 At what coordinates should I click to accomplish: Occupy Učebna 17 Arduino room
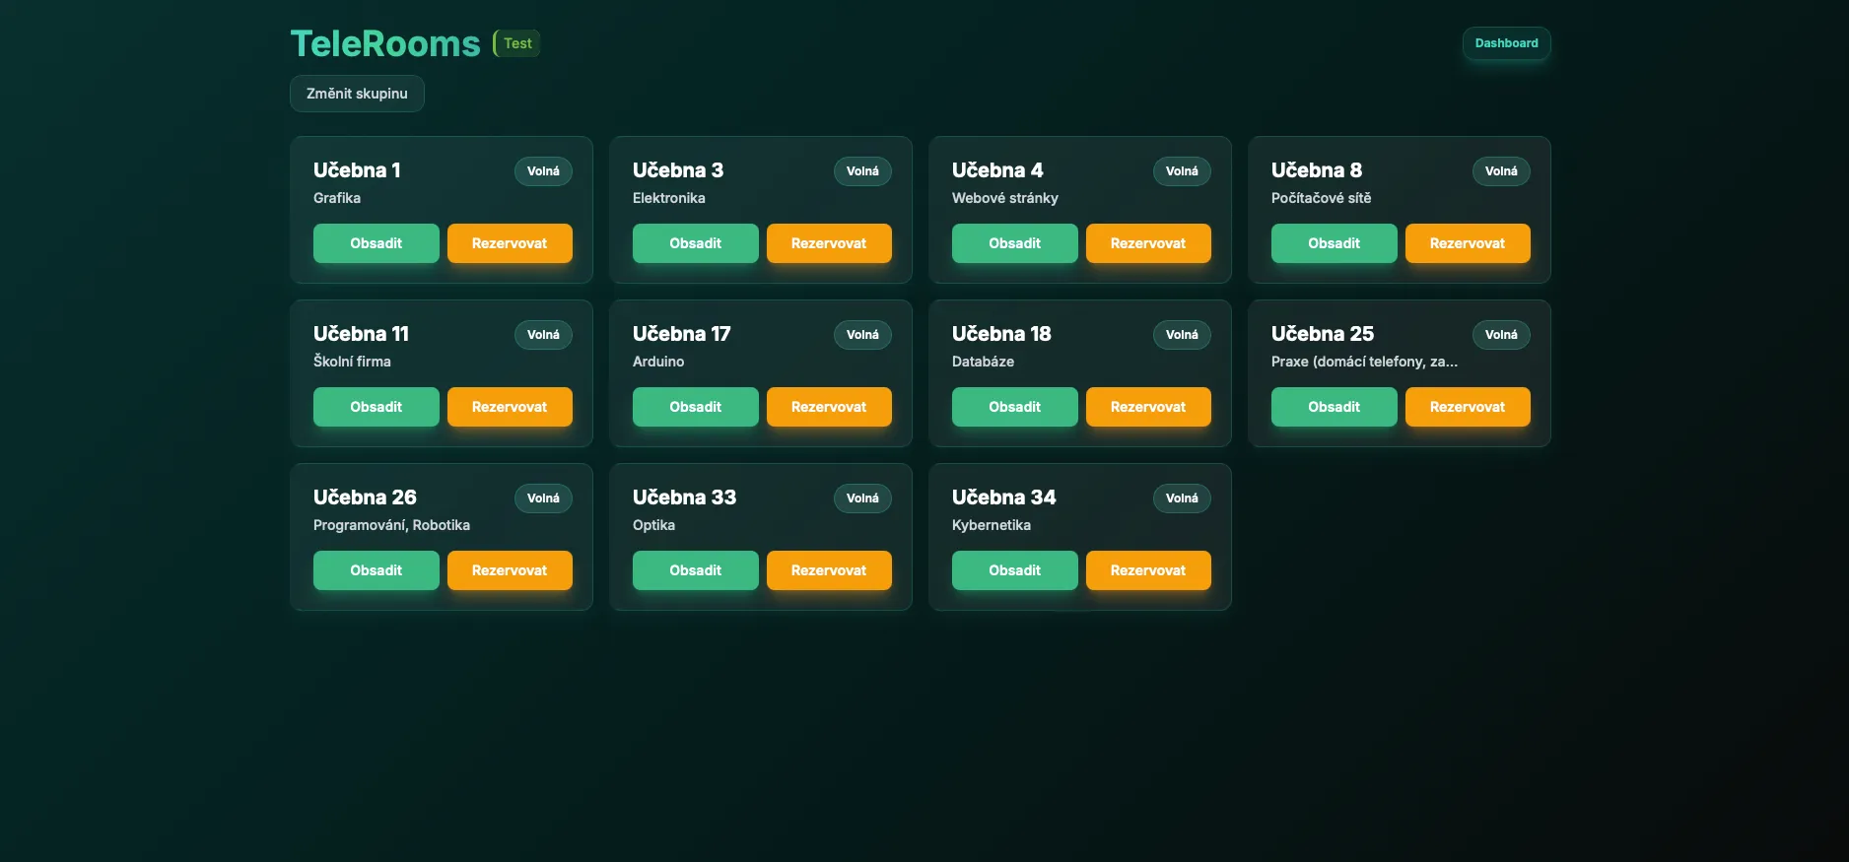point(695,407)
